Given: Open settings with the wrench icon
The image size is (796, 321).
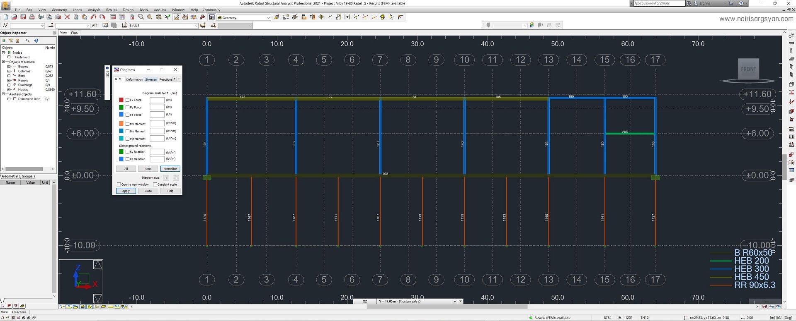Looking at the screenshot, I should [x=202, y=17].
